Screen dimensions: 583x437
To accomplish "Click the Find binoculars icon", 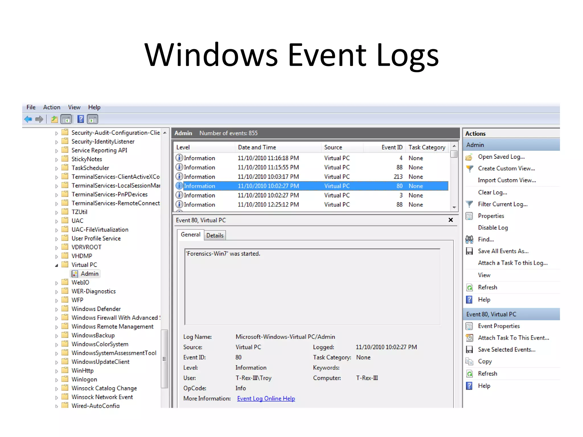I will coord(469,240).
